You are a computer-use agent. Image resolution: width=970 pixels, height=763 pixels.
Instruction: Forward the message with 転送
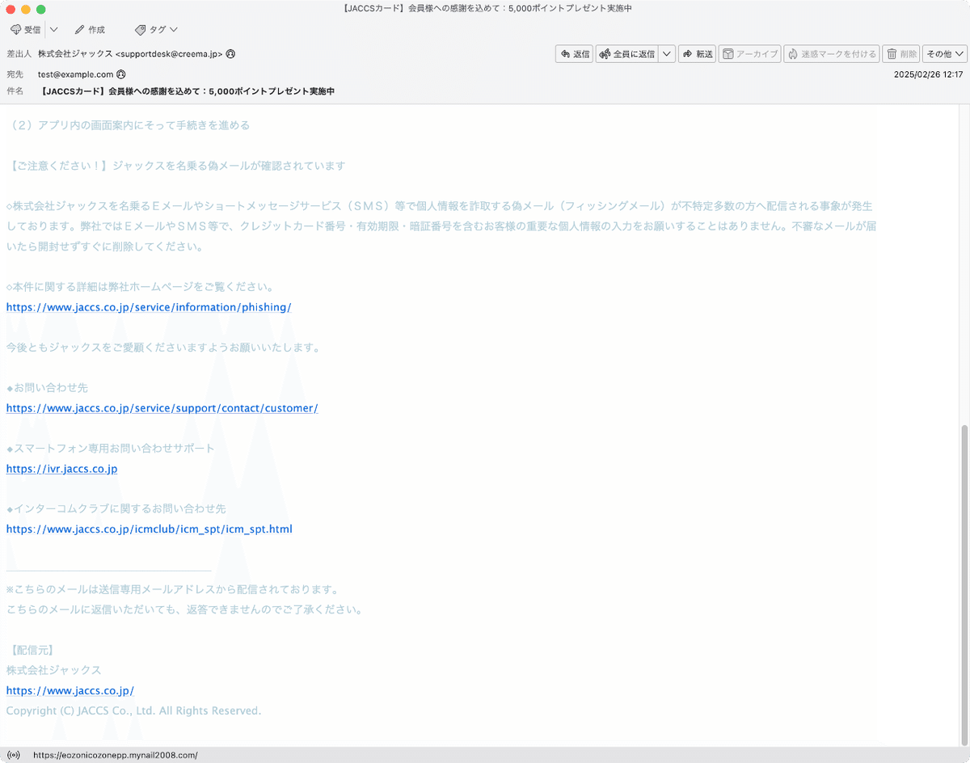[x=698, y=54]
